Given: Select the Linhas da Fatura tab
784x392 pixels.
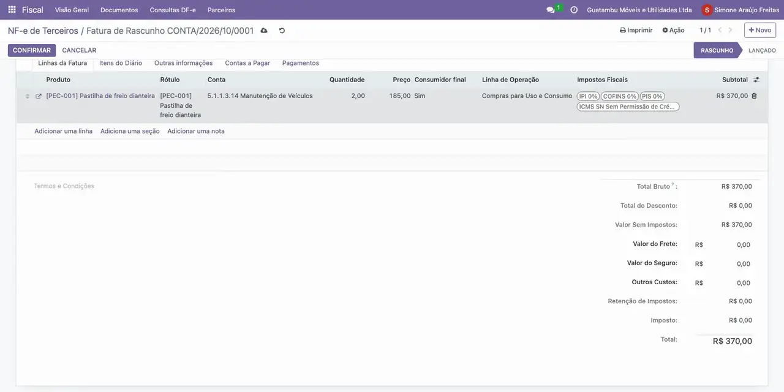Looking at the screenshot, I should (x=62, y=63).
